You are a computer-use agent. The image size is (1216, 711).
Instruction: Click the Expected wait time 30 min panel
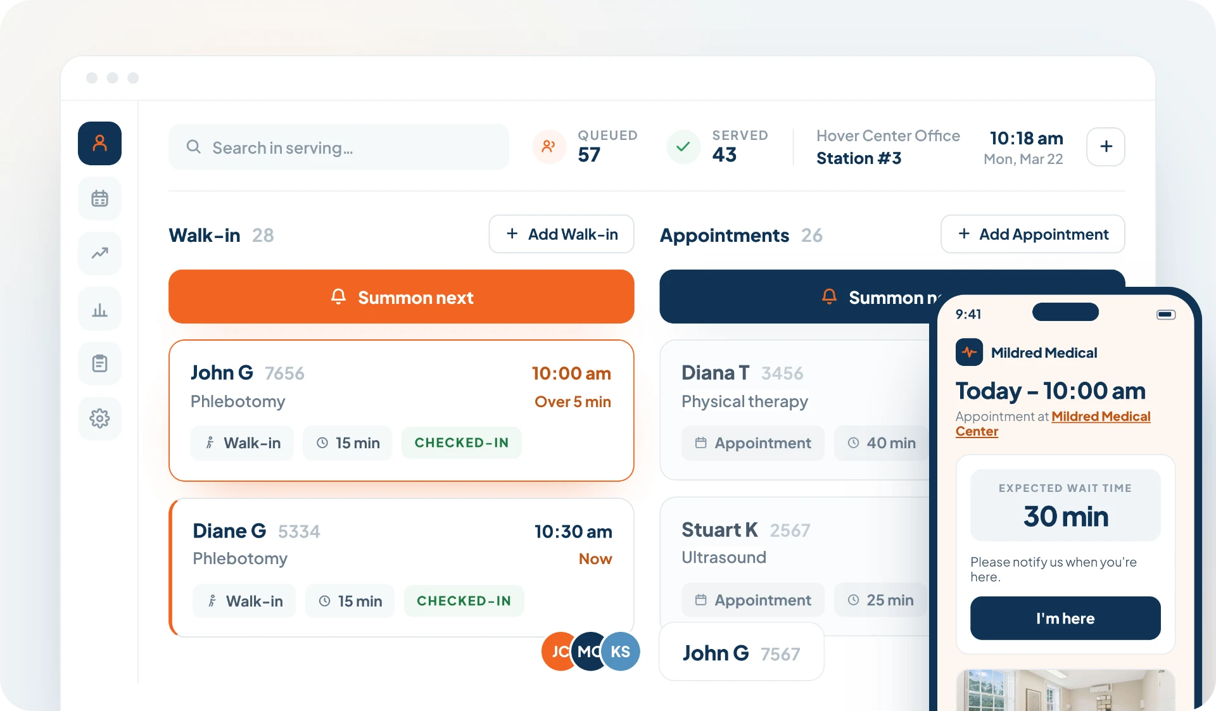[x=1065, y=505]
